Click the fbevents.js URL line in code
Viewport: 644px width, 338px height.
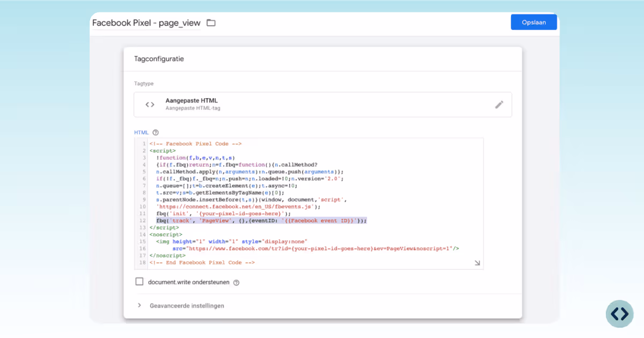238,206
